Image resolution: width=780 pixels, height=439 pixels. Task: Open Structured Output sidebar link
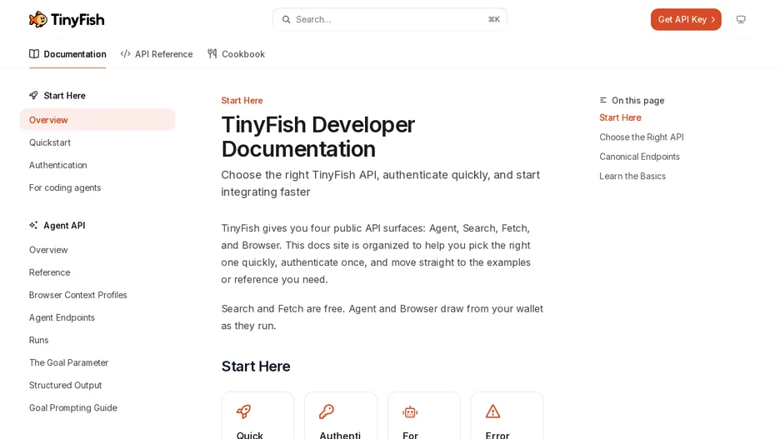tap(65, 385)
